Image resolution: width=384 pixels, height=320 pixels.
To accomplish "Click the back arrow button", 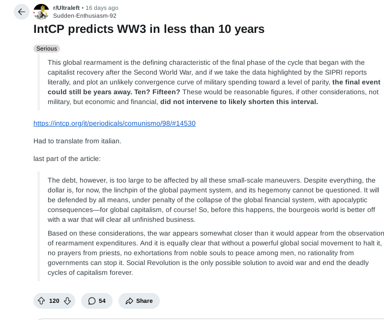I will coord(22,12).
